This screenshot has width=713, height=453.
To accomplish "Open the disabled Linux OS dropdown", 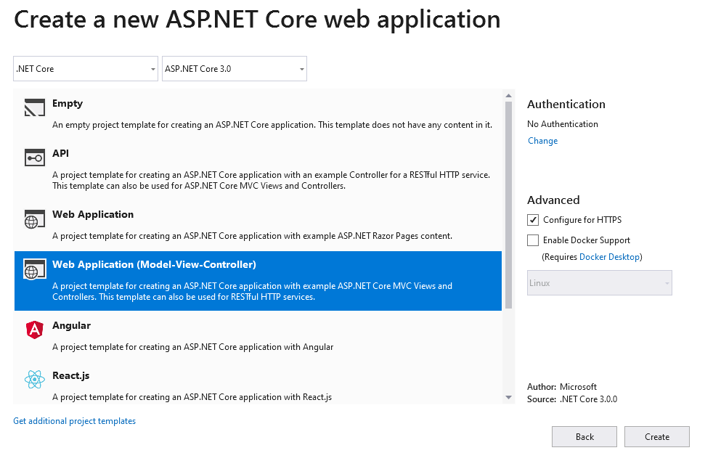I will click(599, 283).
